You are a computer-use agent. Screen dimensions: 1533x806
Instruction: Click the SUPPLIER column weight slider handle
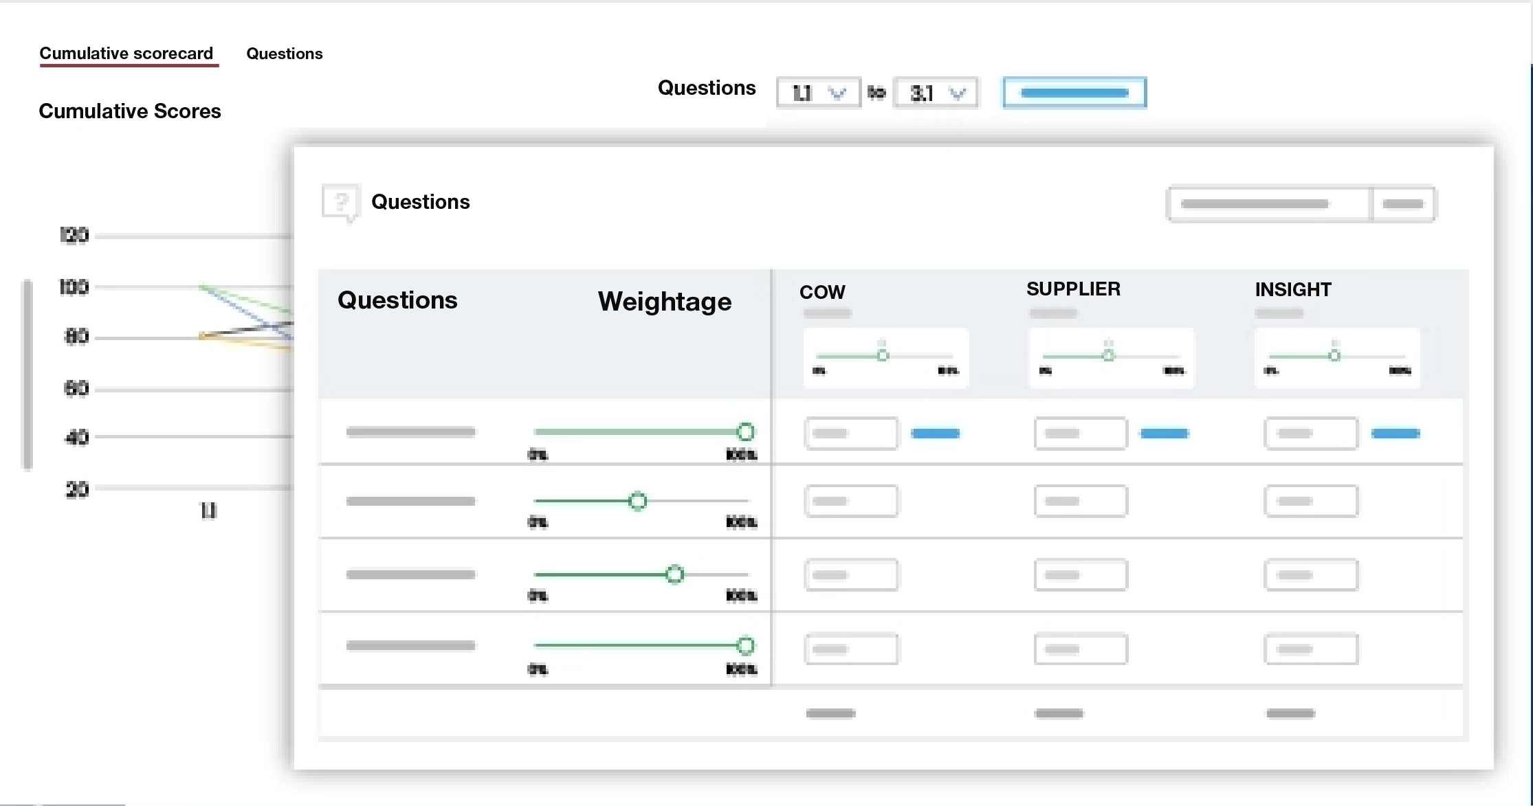(x=1108, y=355)
